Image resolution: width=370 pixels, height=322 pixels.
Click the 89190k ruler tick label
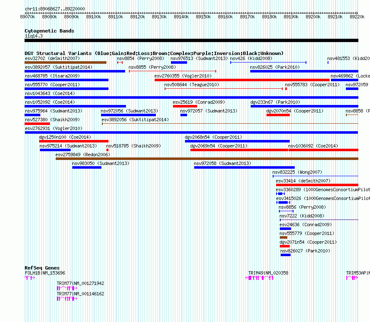tap(291, 17)
